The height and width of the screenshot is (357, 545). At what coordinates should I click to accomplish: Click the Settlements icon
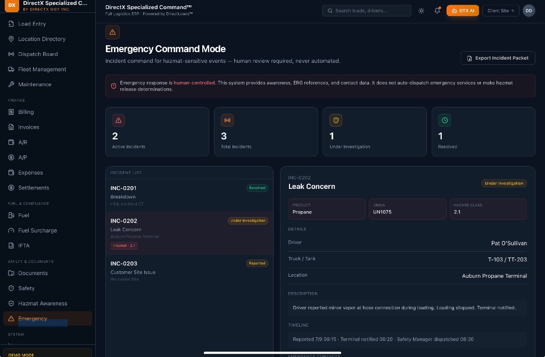click(x=11, y=188)
